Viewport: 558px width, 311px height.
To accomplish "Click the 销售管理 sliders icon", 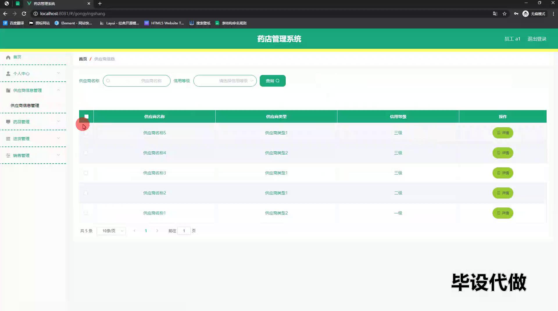I will [x=8, y=155].
